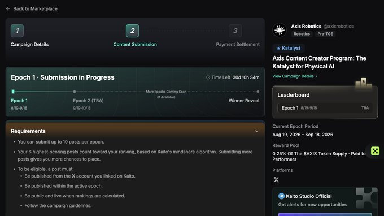
Task: Click the clock icon by Time Left
Action: coord(208,77)
